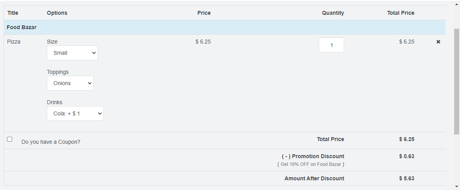Click the scrollbar up arrow
Screen dimensions: 460x190
tap(456, 4)
